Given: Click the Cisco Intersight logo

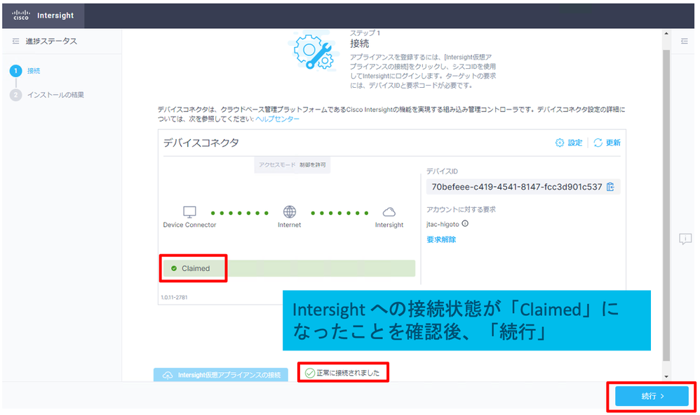Looking at the screenshot, I should click(43, 15).
